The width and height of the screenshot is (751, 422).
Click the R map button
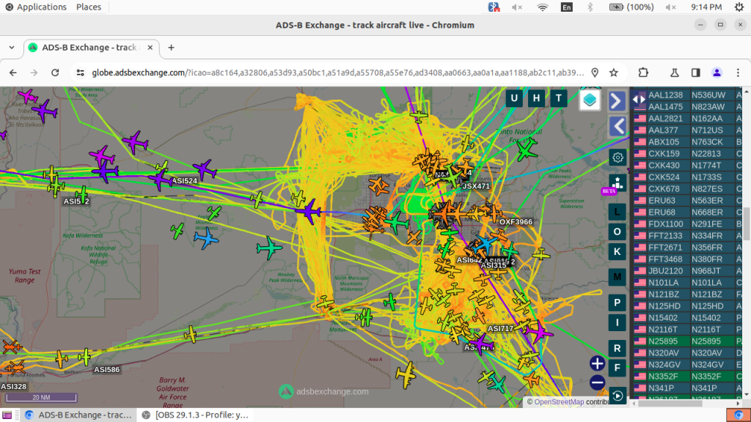[x=617, y=348]
